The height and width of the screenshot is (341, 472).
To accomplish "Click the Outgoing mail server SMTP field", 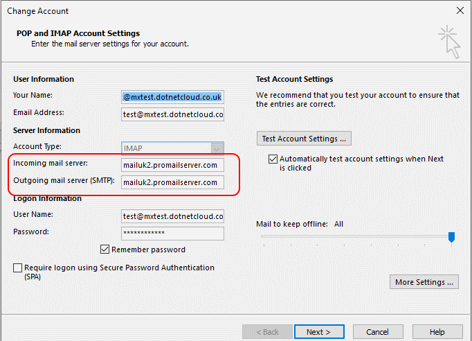I will tap(172, 182).
